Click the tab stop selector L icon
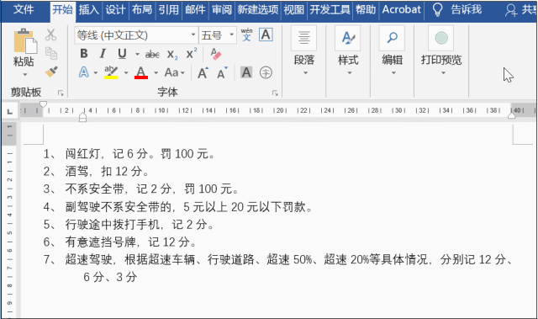 click(10, 111)
